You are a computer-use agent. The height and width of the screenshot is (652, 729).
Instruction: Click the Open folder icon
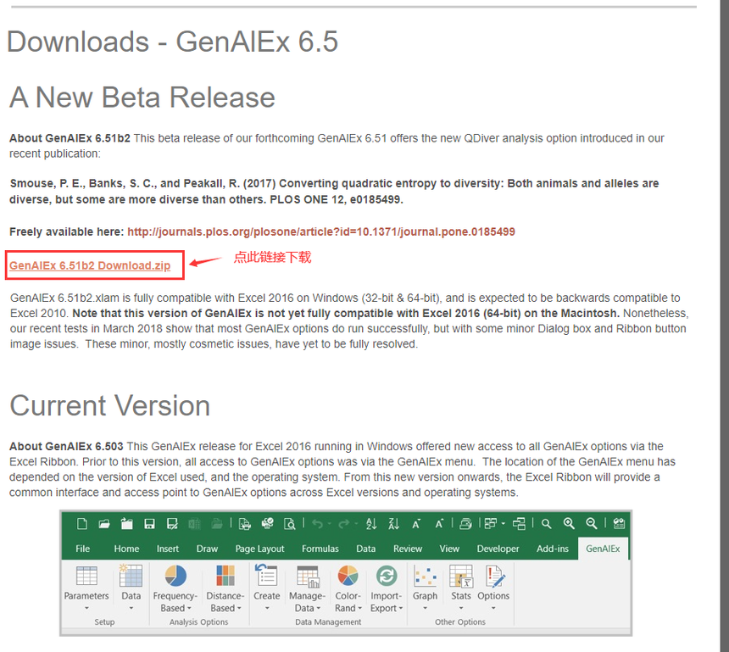104,524
